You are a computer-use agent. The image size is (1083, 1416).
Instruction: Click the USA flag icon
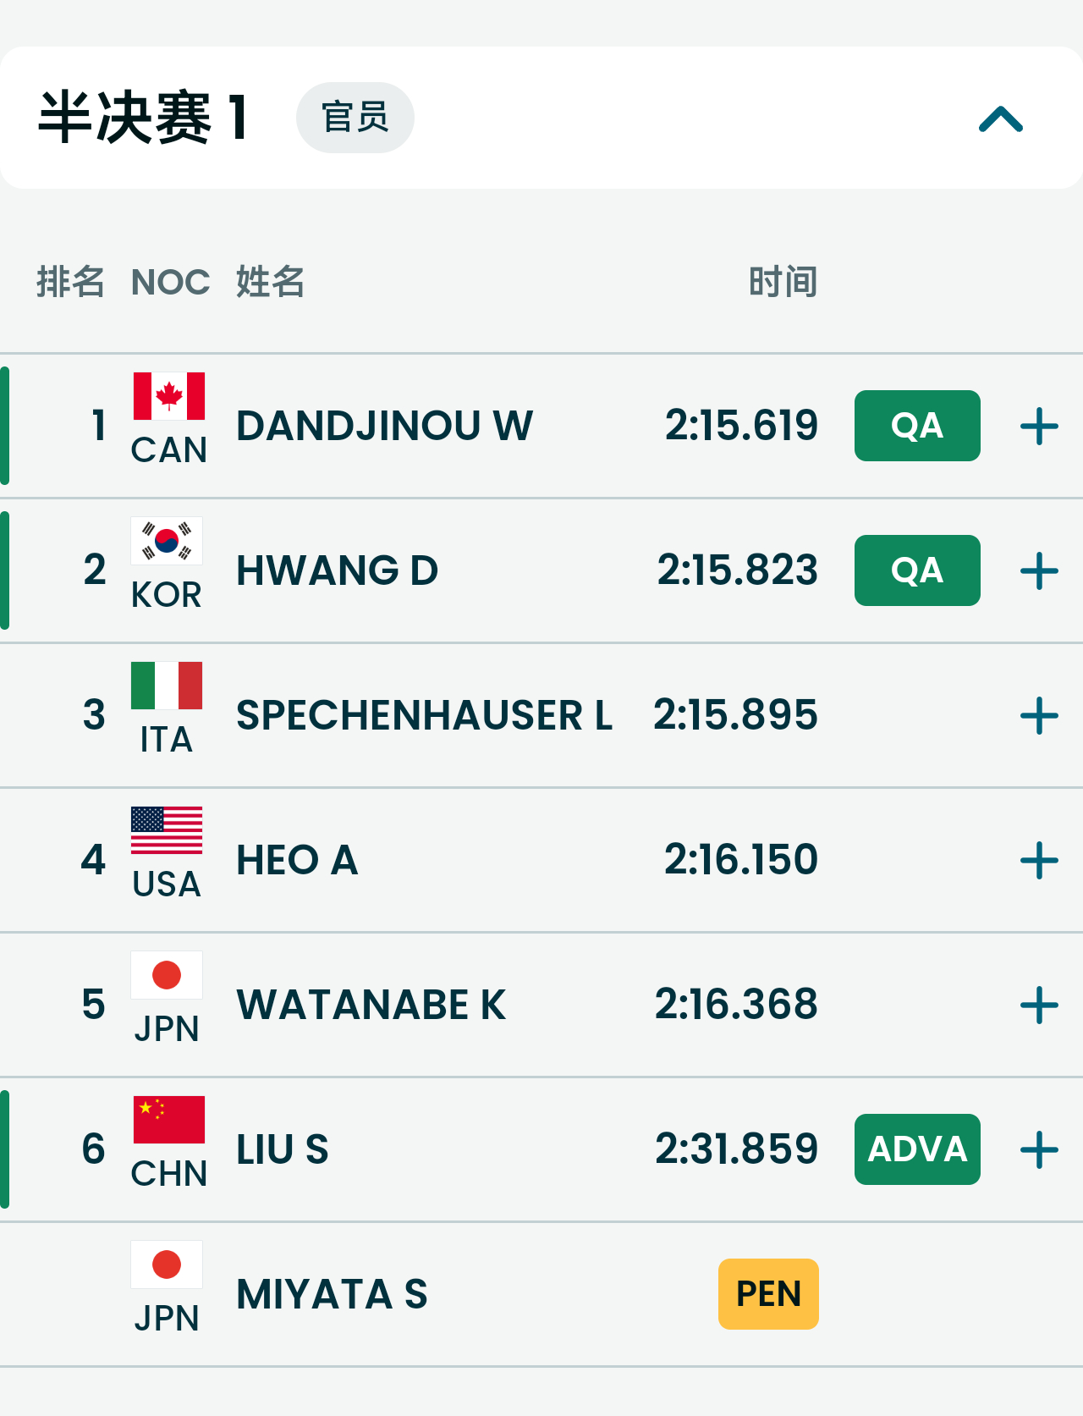[x=167, y=830]
